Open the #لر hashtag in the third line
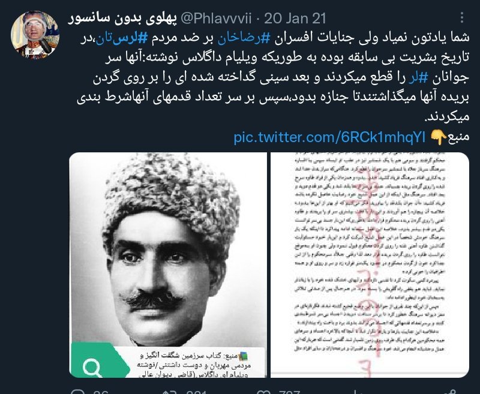The image size is (480, 394). 418,78
